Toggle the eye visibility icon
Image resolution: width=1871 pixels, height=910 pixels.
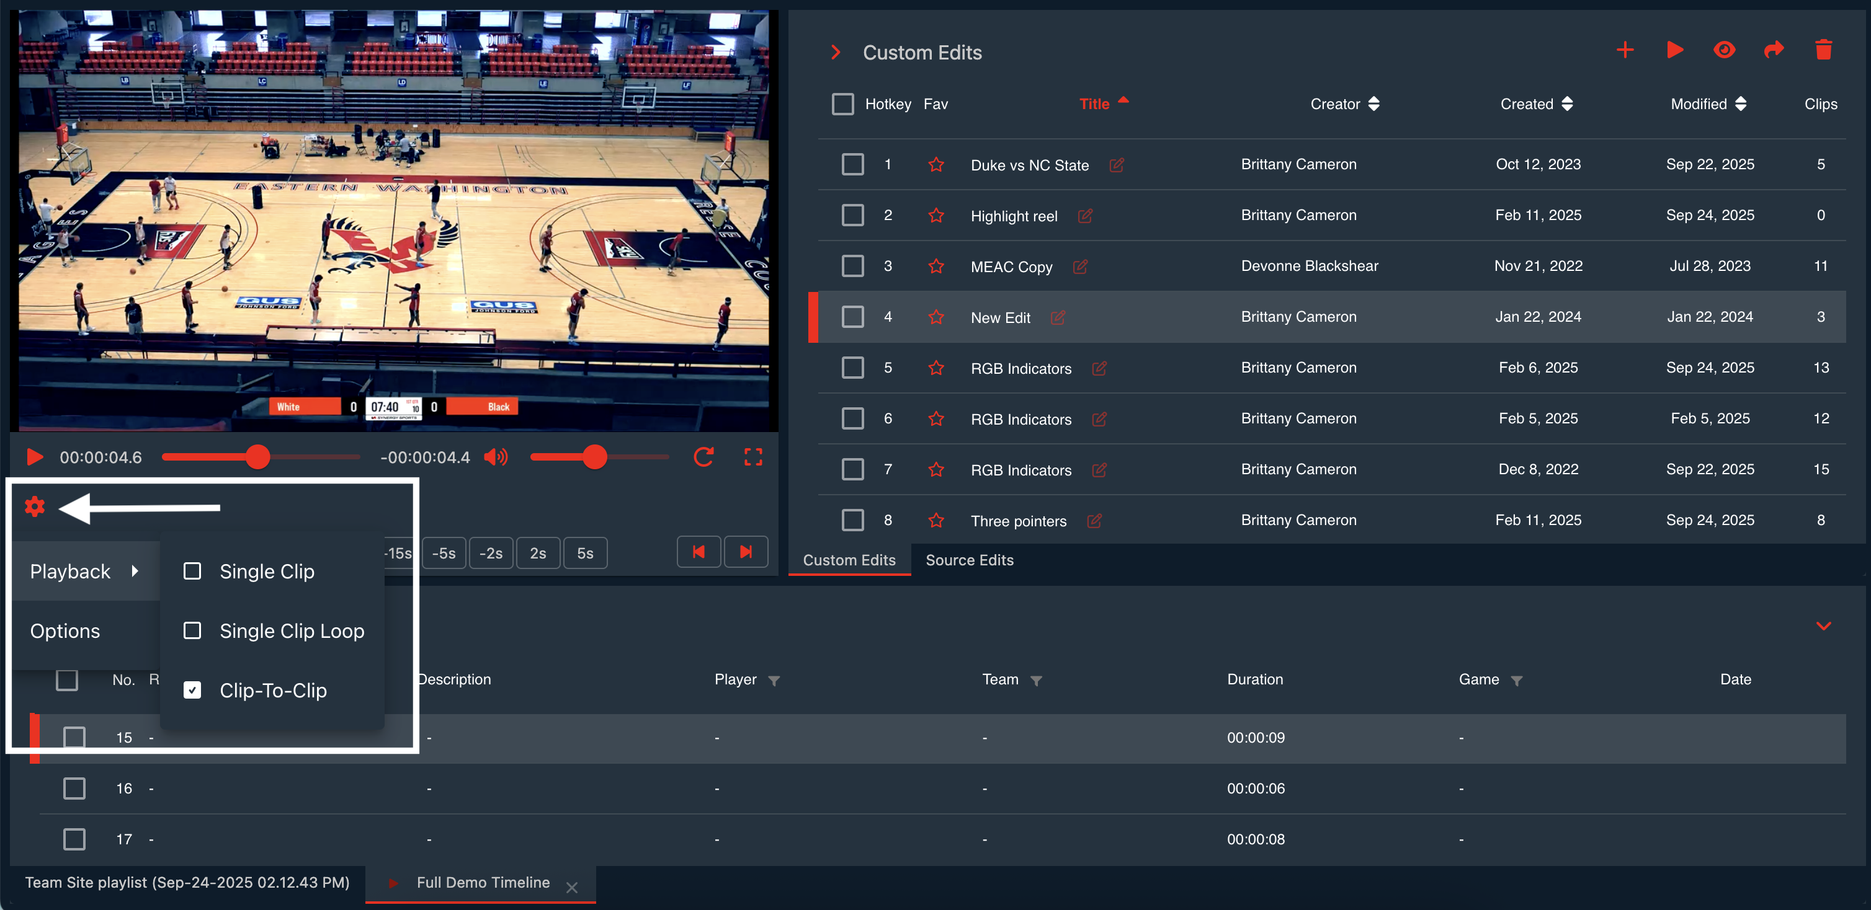[x=1724, y=50]
